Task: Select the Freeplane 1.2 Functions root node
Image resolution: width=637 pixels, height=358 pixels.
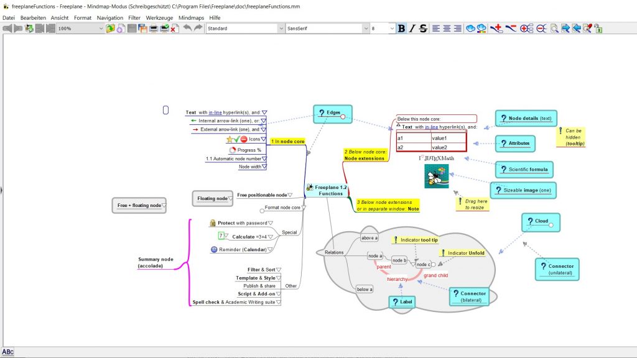Action: (327, 190)
